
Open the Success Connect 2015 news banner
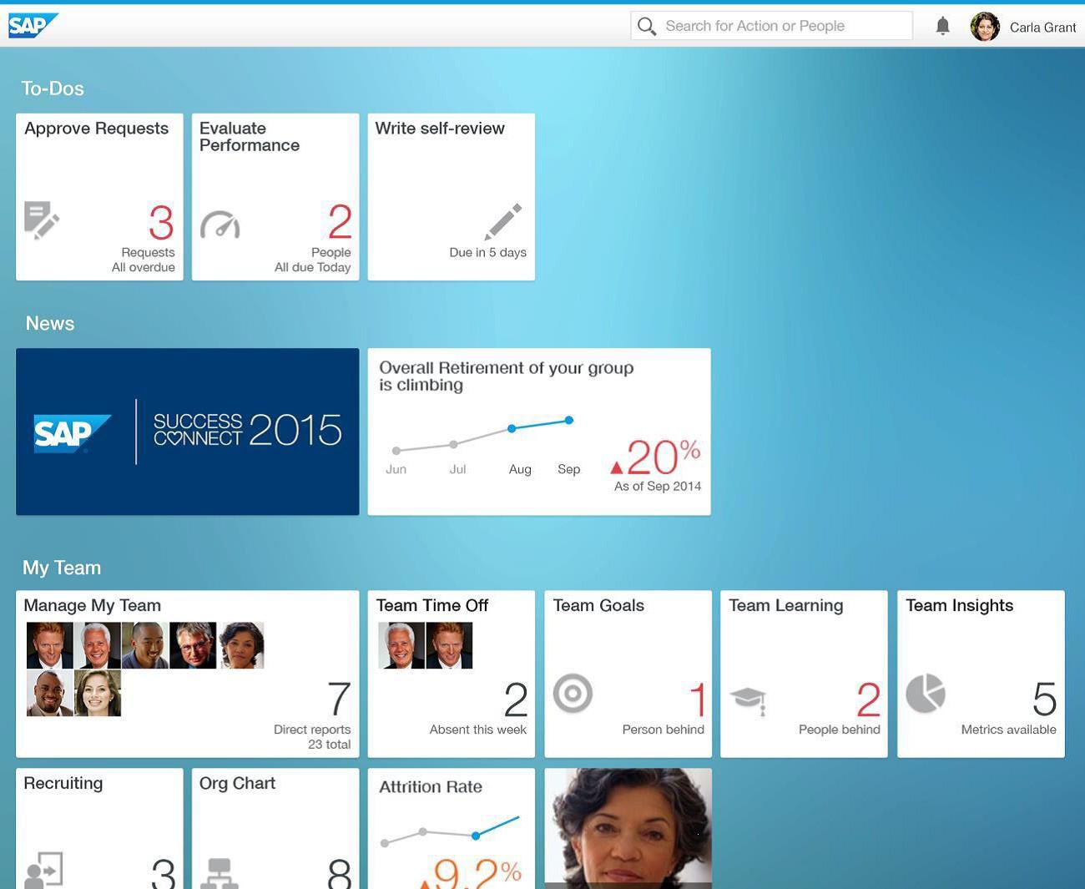[x=188, y=432]
